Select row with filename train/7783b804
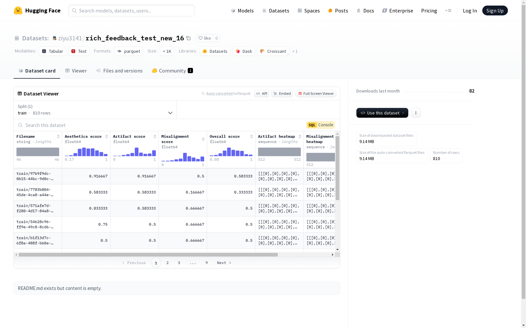 point(175,192)
